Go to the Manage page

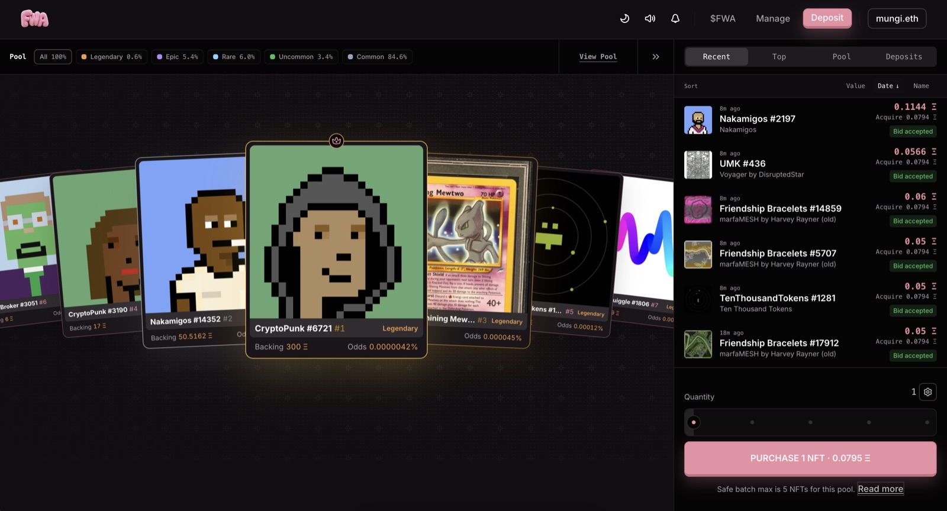click(x=773, y=18)
